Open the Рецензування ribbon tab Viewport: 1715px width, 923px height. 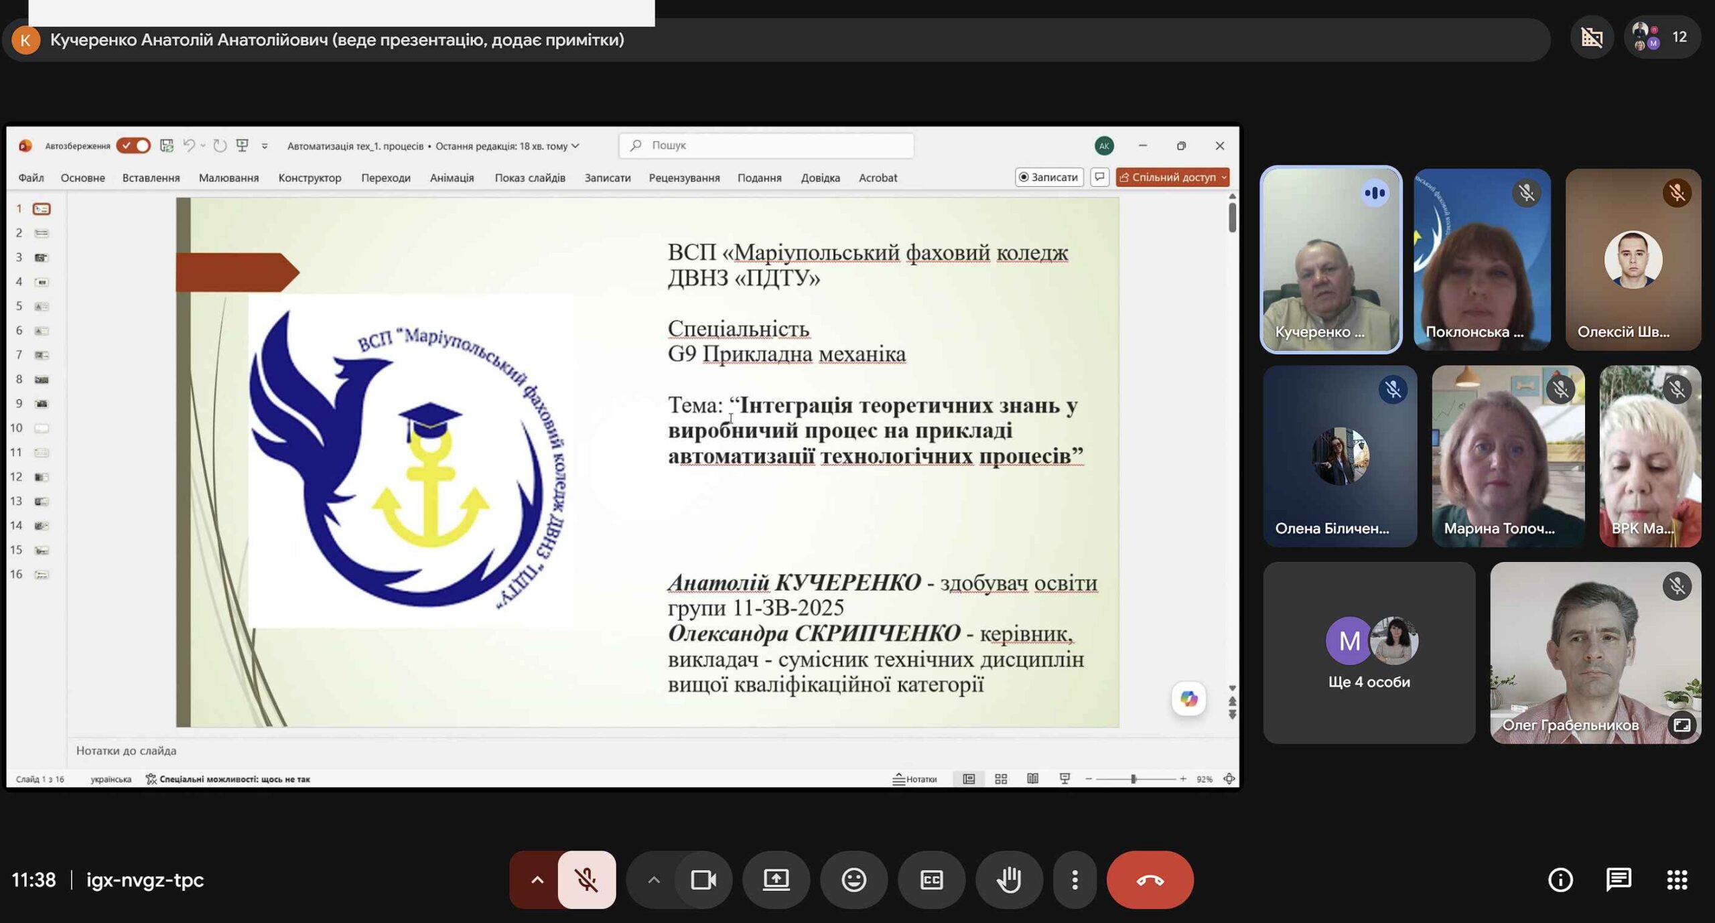point(684,177)
